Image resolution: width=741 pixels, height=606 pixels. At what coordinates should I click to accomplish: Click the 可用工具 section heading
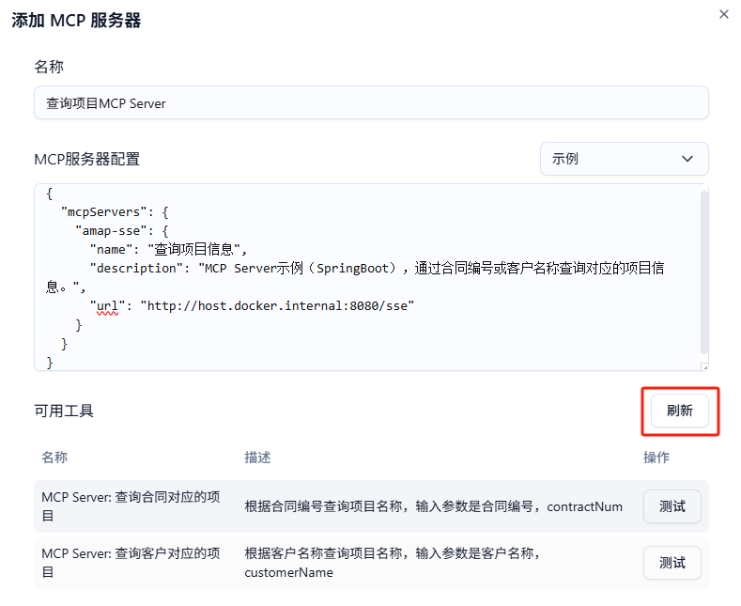(x=64, y=411)
